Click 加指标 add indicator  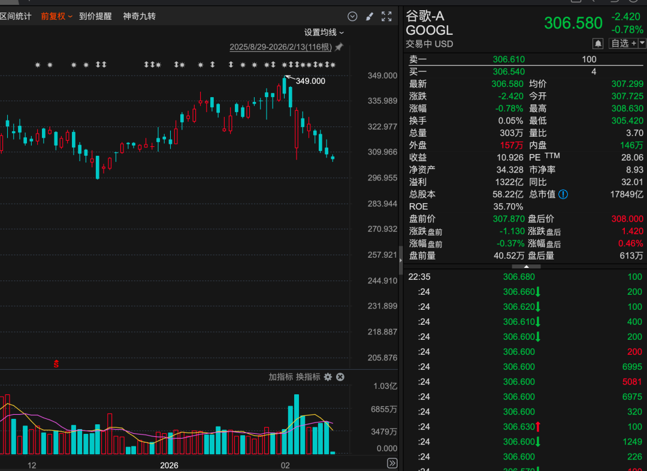[x=280, y=377]
